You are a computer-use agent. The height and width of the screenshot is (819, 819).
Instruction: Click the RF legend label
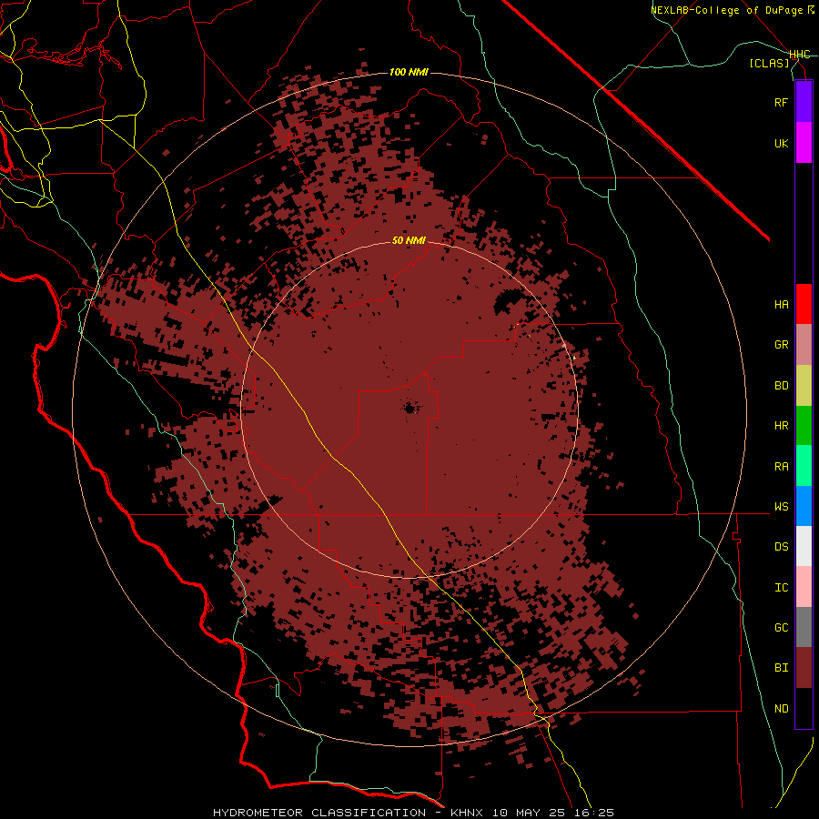(782, 102)
